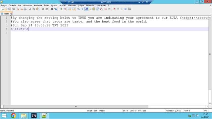Undo the last edit via toolbar
This screenshot has width=212, height=119.
coord(43,9)
